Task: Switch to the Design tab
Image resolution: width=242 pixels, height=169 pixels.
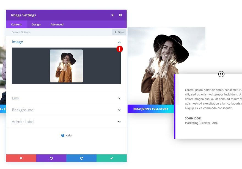Action: 36,24
